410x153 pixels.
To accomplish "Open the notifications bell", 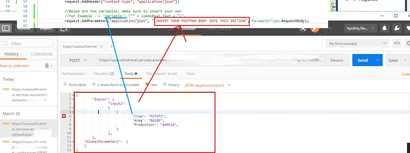I will click(x=385, y=28).
